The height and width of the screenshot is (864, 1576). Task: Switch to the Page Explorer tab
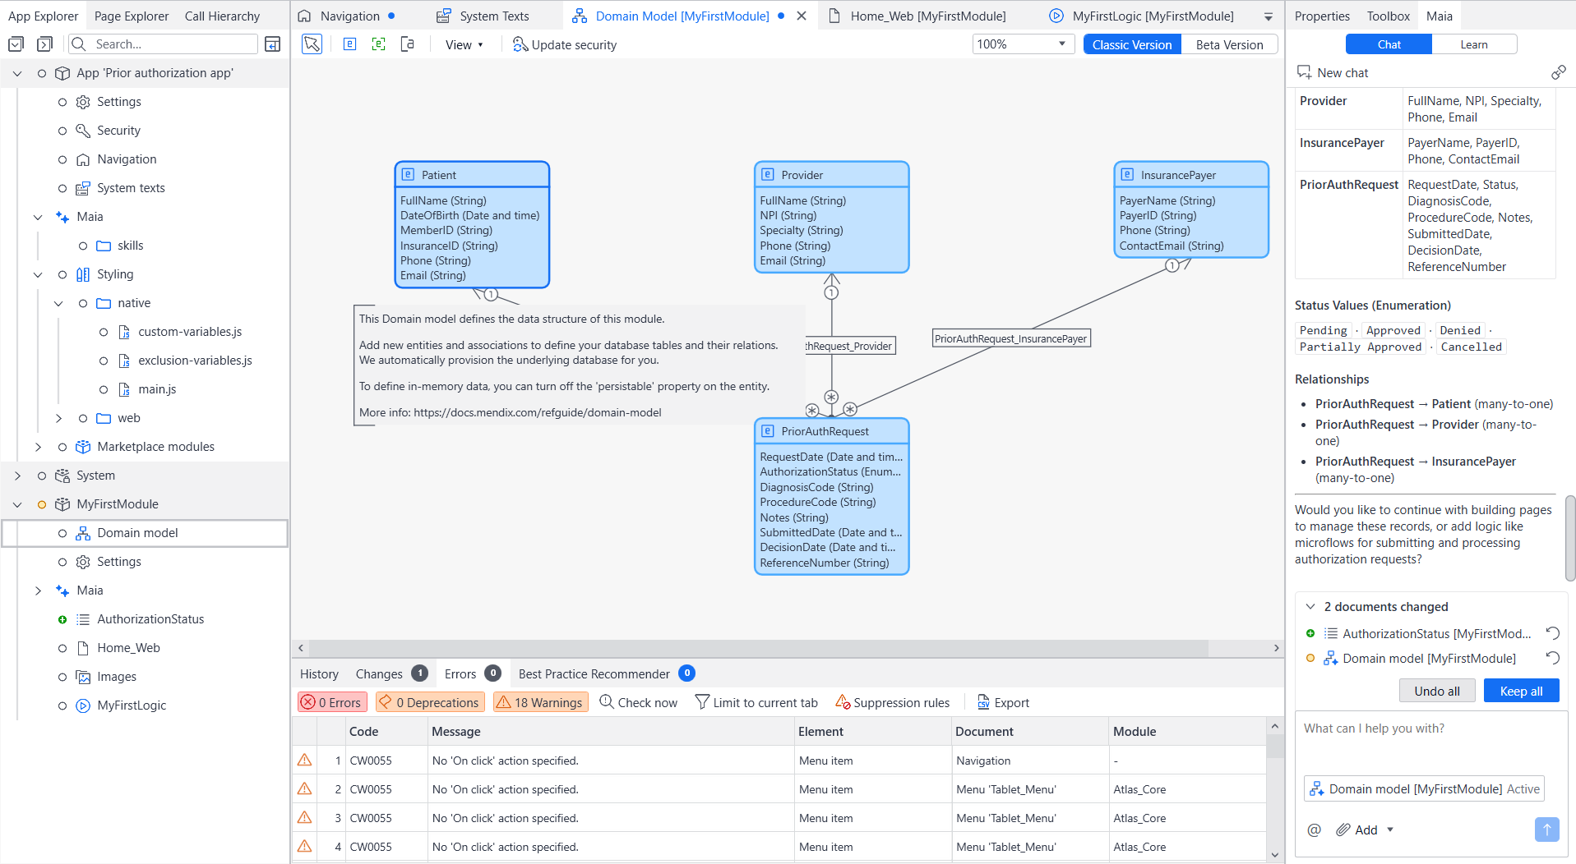point(132,16)
